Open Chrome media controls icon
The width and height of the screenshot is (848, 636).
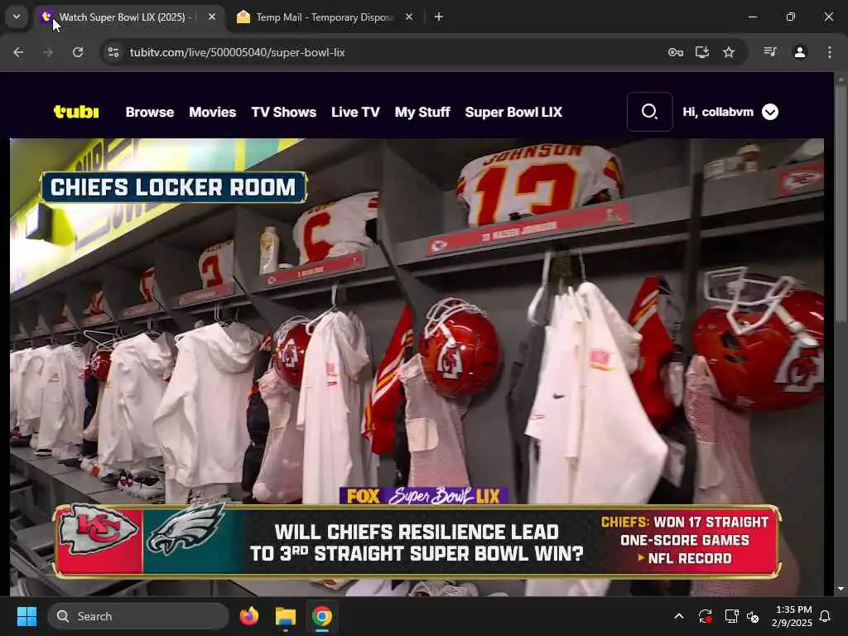770,52
